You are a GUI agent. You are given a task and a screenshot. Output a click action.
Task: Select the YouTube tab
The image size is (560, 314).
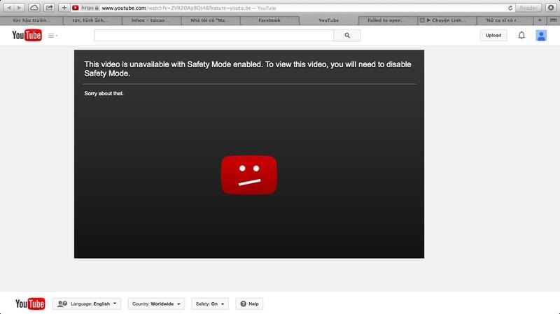point(328,20)
